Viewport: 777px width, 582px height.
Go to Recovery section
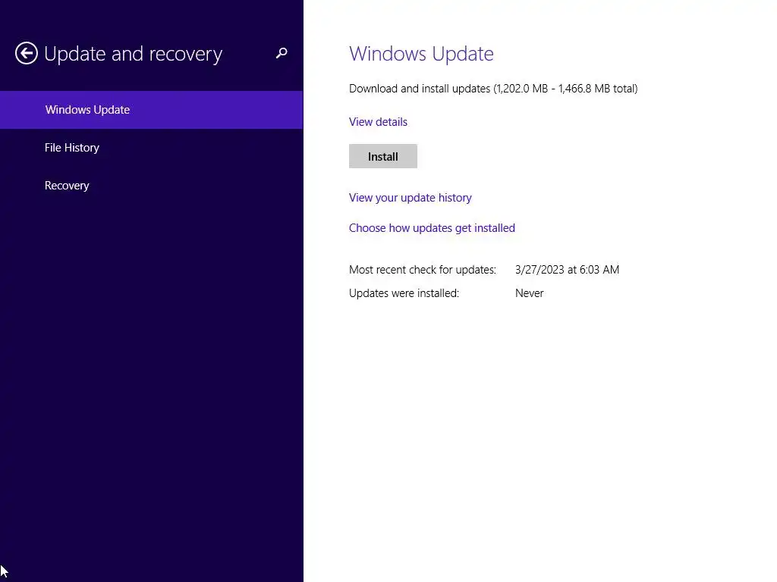[x=152, y=186]
